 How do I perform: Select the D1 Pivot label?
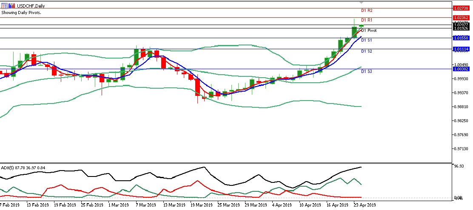[369, 31]
